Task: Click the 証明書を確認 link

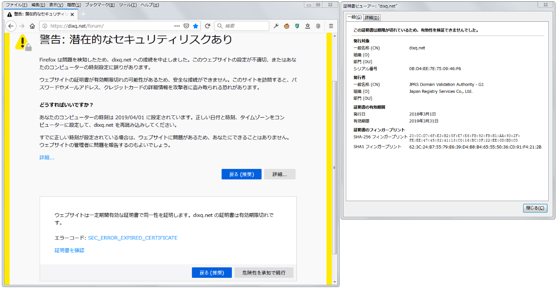Action: point(69,250)
